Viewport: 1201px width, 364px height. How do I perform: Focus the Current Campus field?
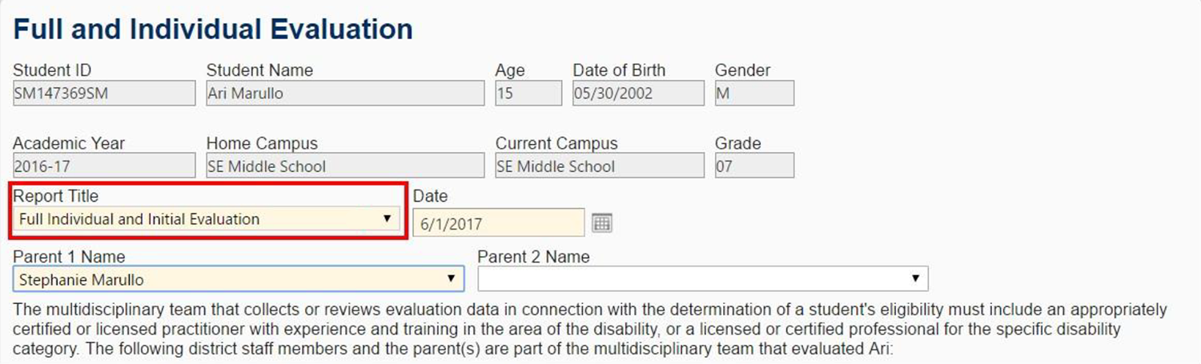pyautogui.click(x=600, y=166)
